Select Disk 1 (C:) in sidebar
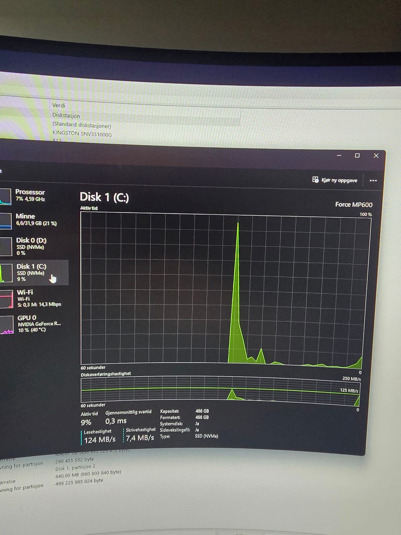The height and width of the screenshot is (535, 401). (x=33, y=273)
